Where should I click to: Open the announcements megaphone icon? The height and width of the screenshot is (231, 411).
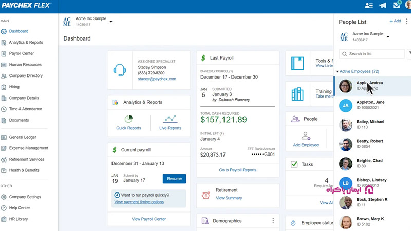[x=383, y=6]
